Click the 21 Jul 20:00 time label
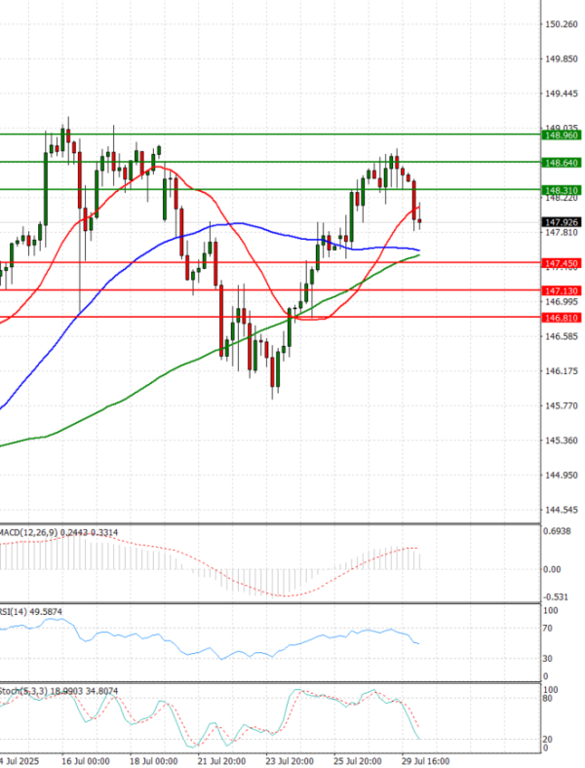The image size is (585, 768). click(221, 761)
